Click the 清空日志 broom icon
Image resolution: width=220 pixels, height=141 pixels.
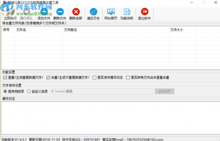coord(93,12)
